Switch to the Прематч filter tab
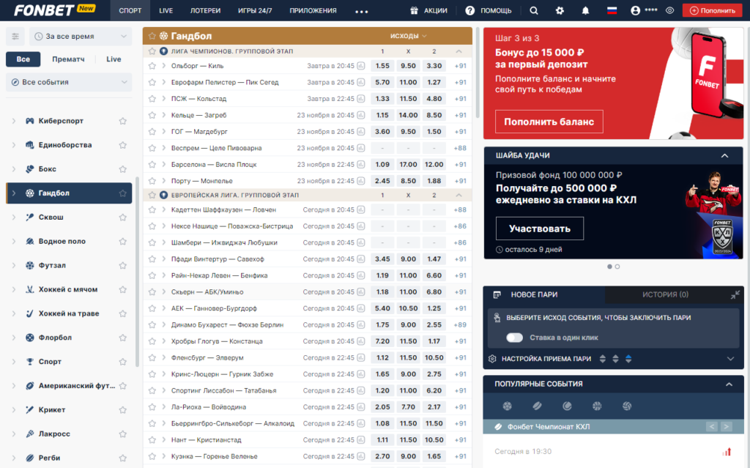The image size is (750, 468). pos(68,59)
